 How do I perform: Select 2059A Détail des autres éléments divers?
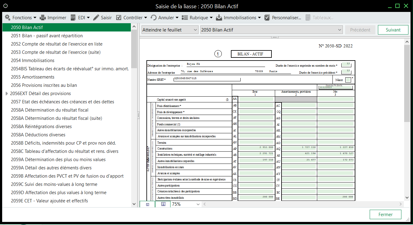pos(67,168)
